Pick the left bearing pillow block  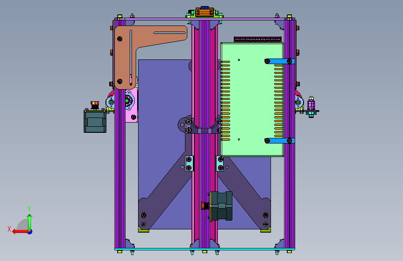(111, 102)
